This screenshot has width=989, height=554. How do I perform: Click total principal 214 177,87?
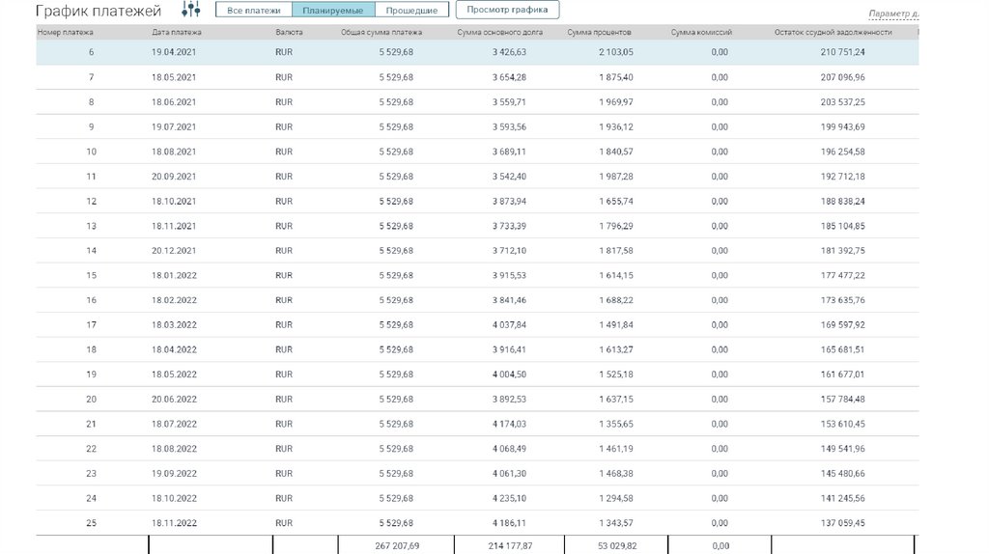[x=510, y=546]
